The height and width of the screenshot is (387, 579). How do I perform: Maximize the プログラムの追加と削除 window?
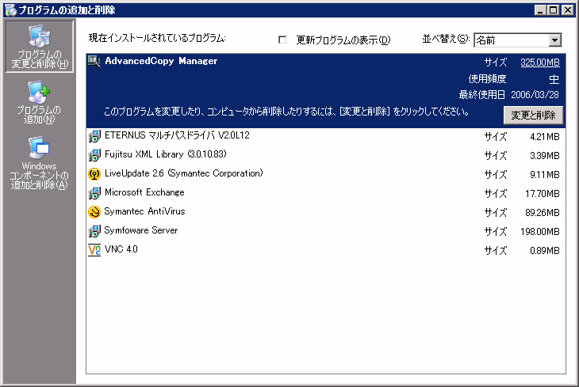point(553,10)
